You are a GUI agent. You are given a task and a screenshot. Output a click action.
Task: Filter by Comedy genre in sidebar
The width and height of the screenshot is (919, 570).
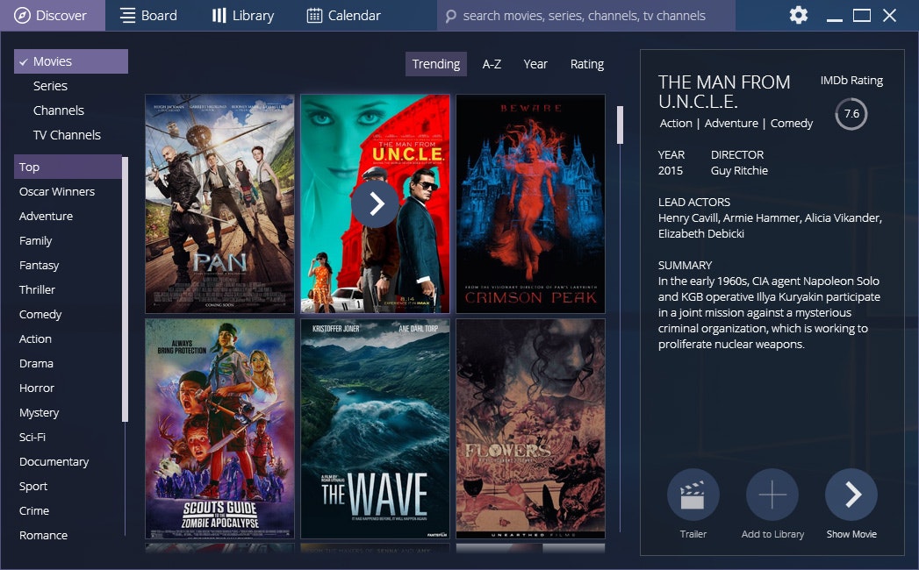39,315
